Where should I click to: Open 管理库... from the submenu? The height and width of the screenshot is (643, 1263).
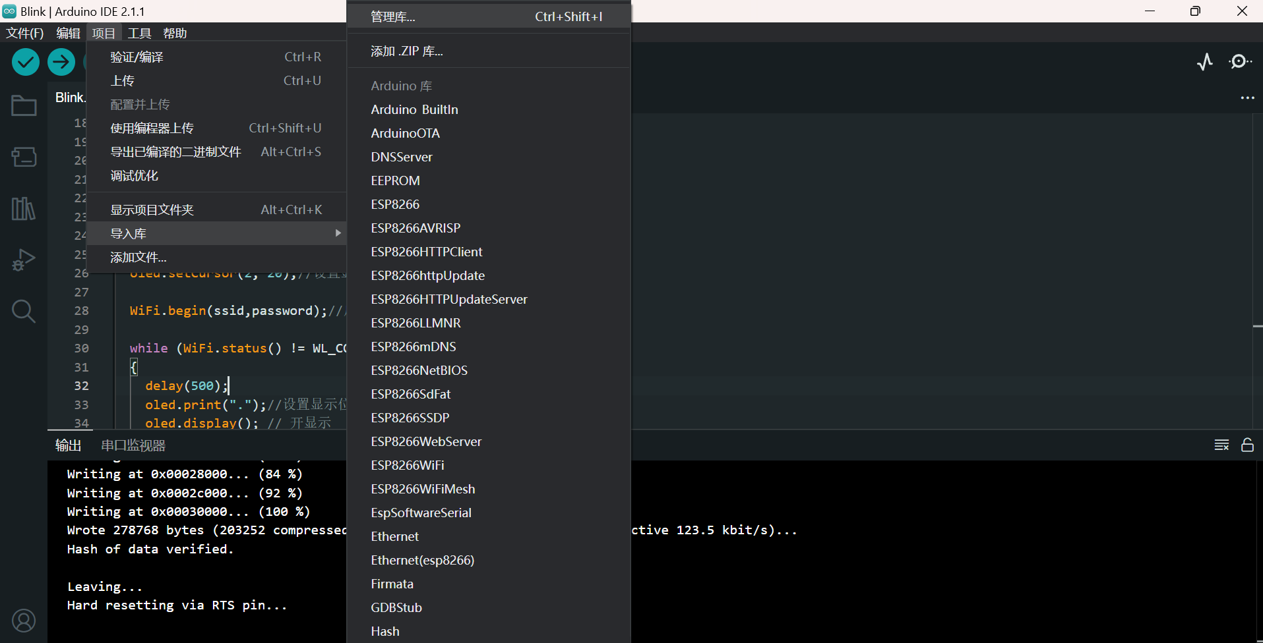coord(489,16)
